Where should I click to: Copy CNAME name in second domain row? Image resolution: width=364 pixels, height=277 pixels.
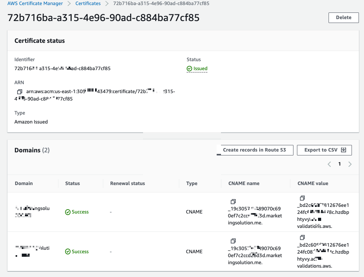pos(233,241)
